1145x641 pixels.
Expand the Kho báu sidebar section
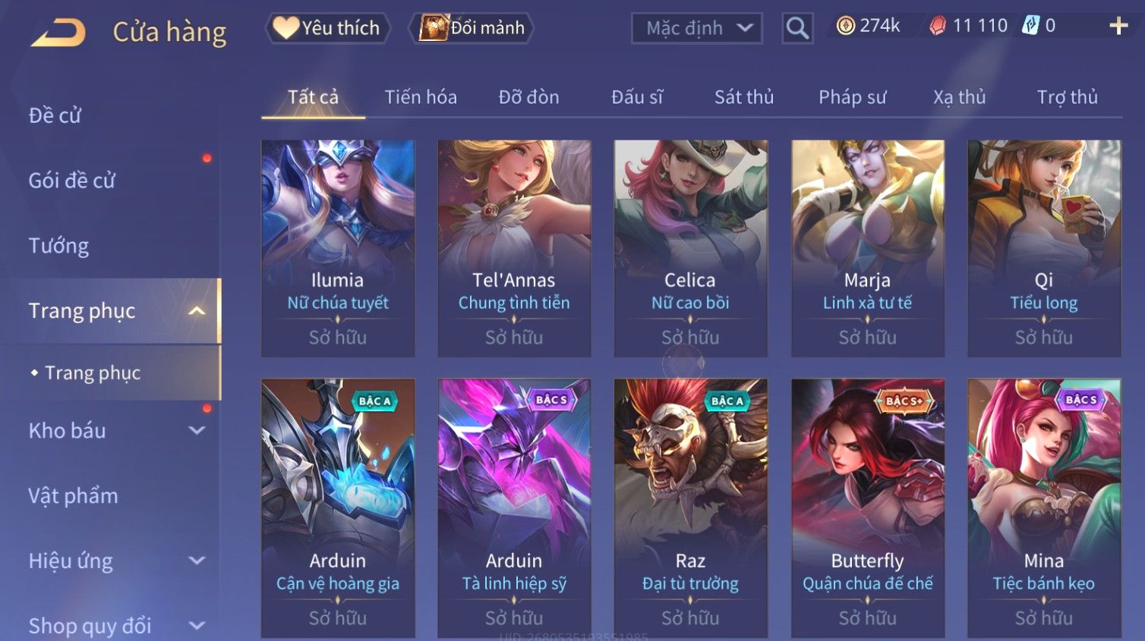pyautogui.click(x=197, y=431)
